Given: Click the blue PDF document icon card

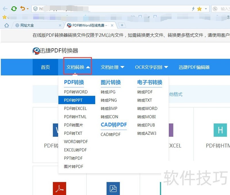Looking at the screenshot, I should (x=113, y=188).
